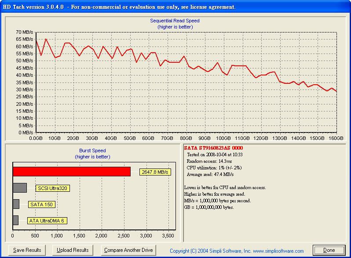Click the Simpli Software copyright link text
This screenshot has height=258, width=351.
(x=237, y=251)
